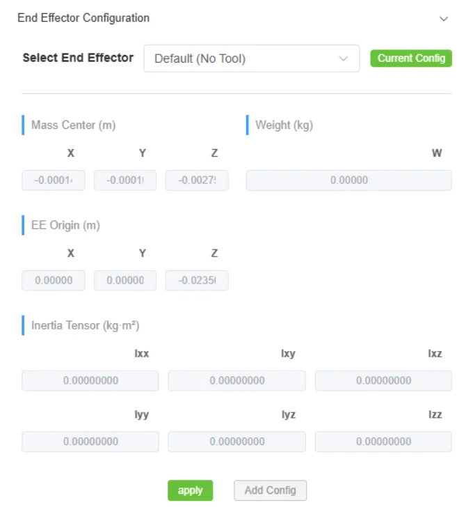The image size is (466, 514).
Task: Click the Ixy inertia tensor field
Action: [236, 381]
